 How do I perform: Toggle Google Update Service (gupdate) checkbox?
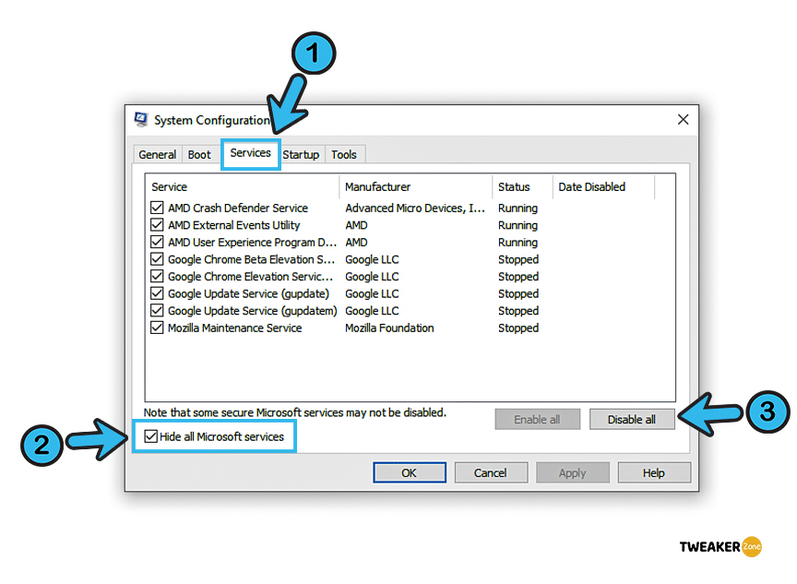157,293
